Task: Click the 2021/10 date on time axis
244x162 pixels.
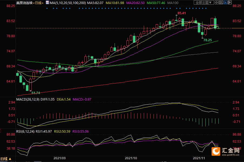Action: 131,159
